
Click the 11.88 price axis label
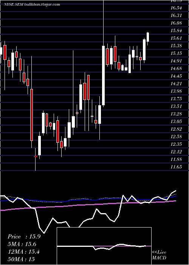pos(176,159)
